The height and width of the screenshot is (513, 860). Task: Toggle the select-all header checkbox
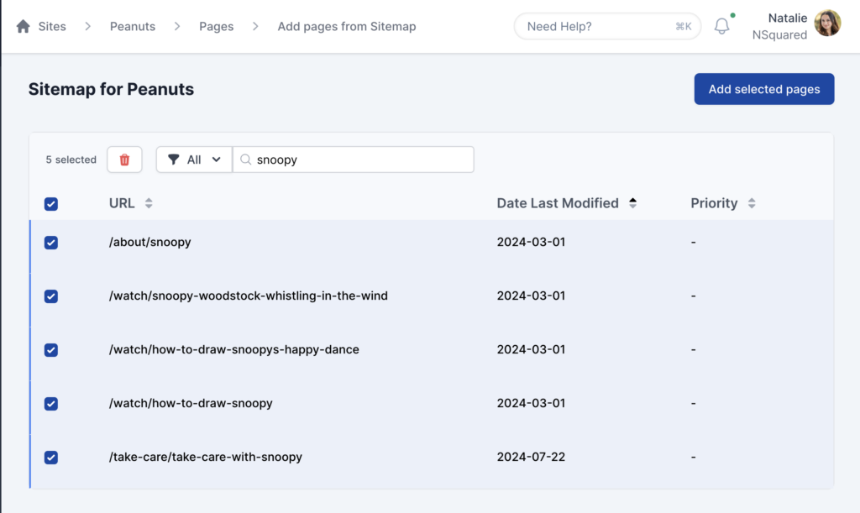(50, 203)
